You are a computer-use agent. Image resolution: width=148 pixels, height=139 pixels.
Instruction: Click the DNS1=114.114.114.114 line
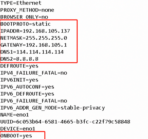32,52
